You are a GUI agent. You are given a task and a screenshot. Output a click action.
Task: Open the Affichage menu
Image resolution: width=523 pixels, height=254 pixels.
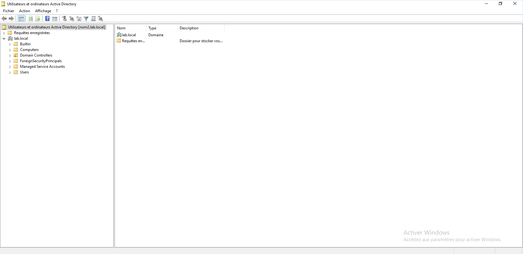pyautogui.click(x=43, y=11)
